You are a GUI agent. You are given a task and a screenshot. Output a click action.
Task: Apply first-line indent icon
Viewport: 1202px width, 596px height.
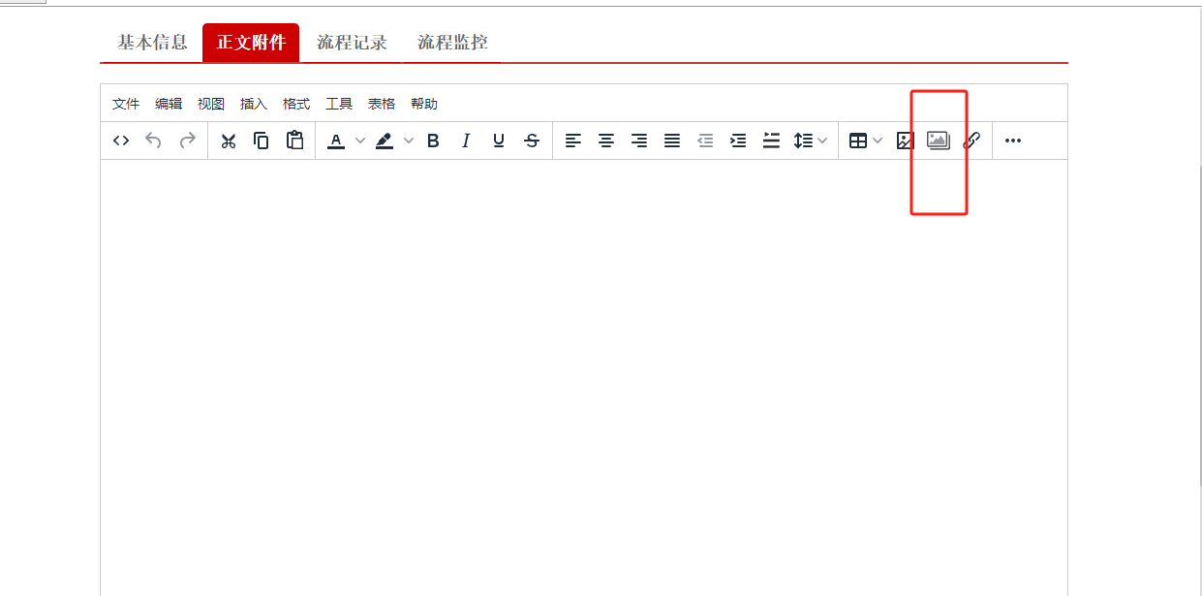pos(771,141)
